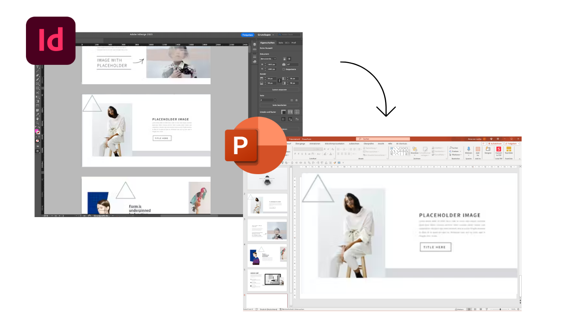Toggle rulers under Lineale und Raster
The height and width of the screenshot is (324, 568).
(x=283, y=112)
